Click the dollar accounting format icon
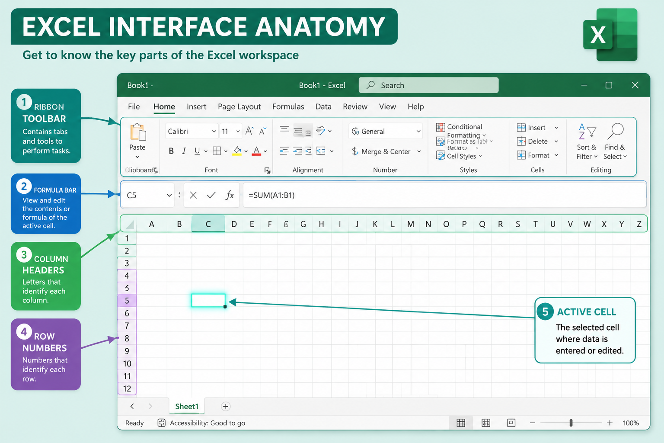Image resolution: width=664 pixels, height=443 pixels. tap(355, 151)
